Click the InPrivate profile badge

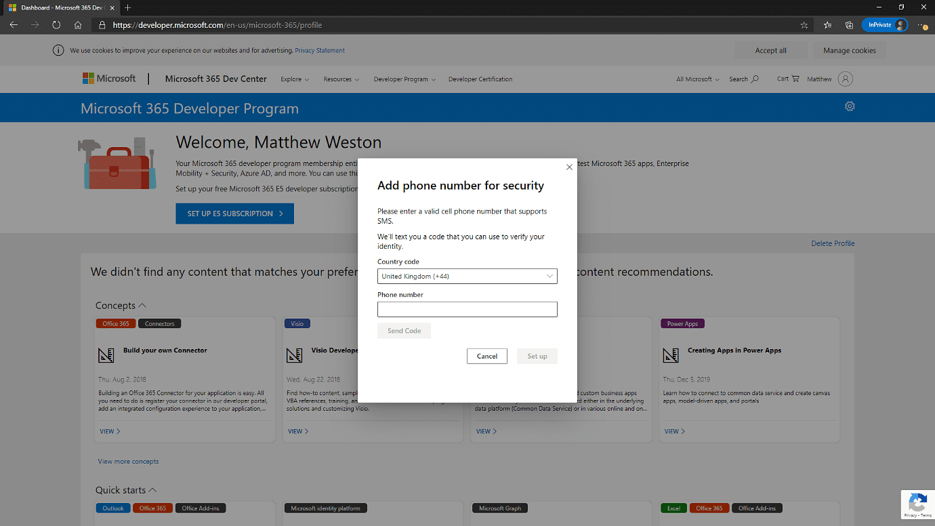tap(885, 25)
